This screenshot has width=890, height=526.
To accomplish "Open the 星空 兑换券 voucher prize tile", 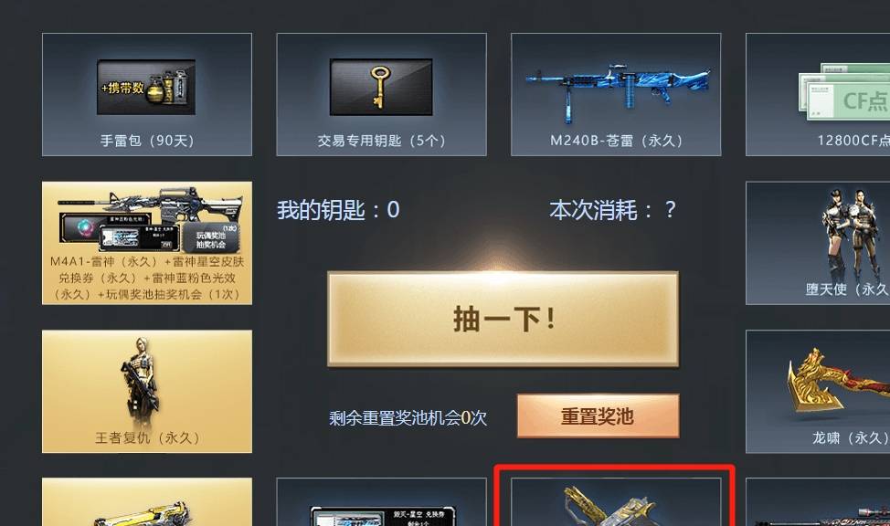I will pos(381,501).
